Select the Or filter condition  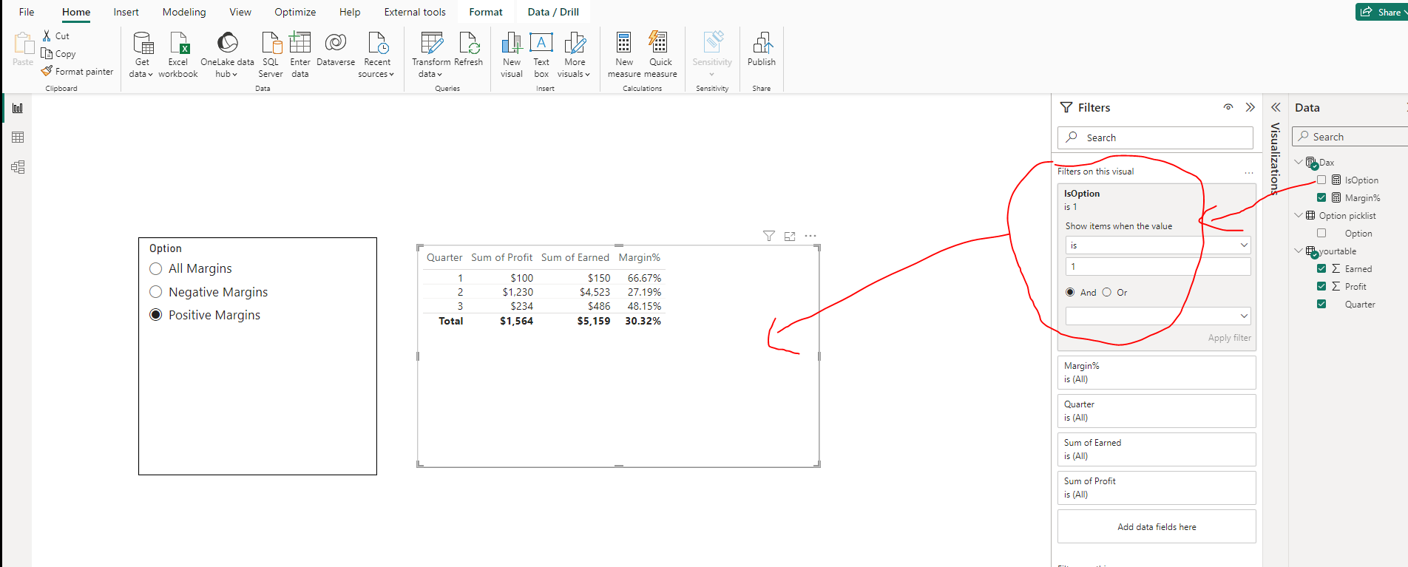1107,292
